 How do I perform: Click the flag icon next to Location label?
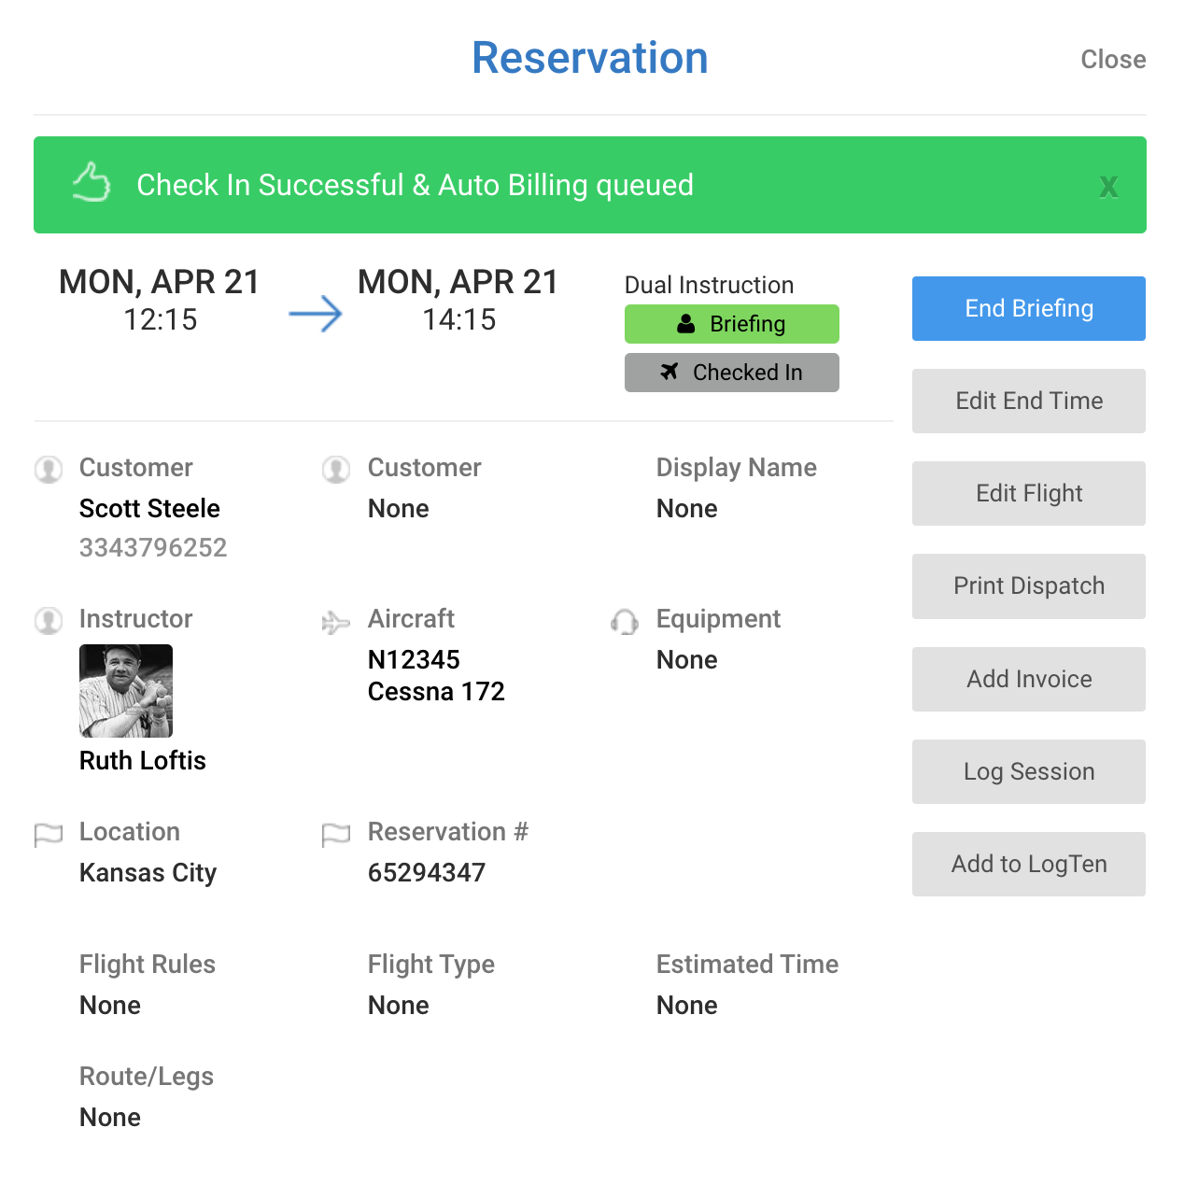coord(49,834)
